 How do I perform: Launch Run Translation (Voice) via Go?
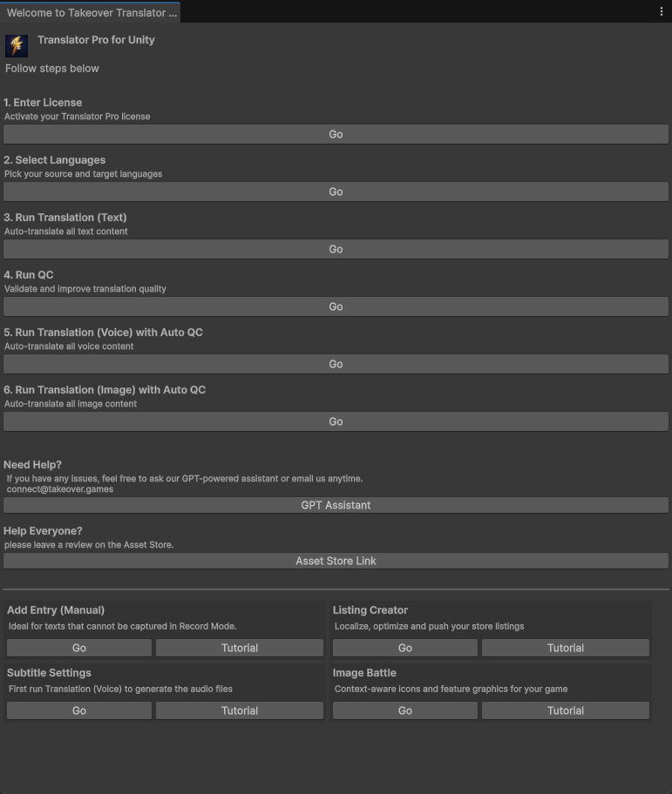pyautogui.click(x=336, y=363)
